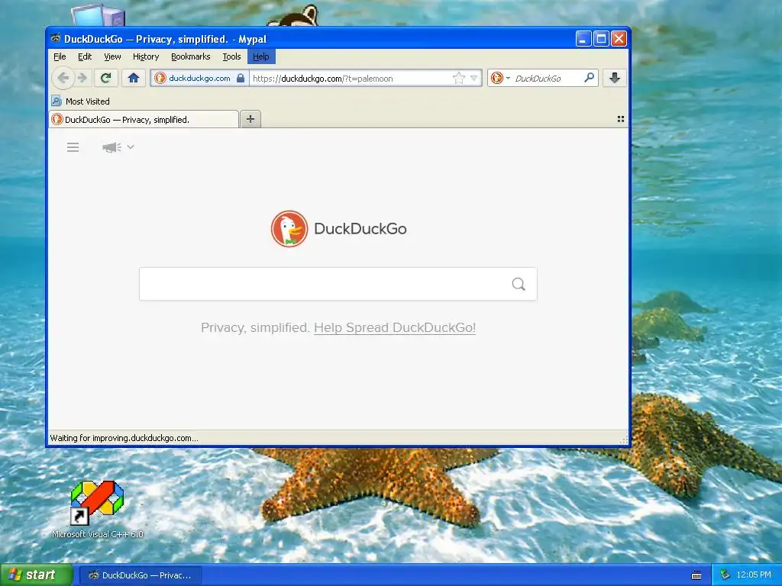Image resolution: width=782 pixels, height=586 pixels.
Task: Click the 12:05 PM clock
Action: [x=754, y=575]
